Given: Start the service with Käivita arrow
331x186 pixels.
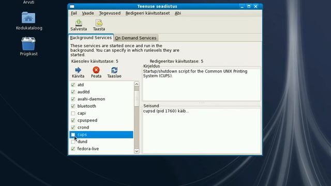Looking at the screenshot, I should coord(78,70).
